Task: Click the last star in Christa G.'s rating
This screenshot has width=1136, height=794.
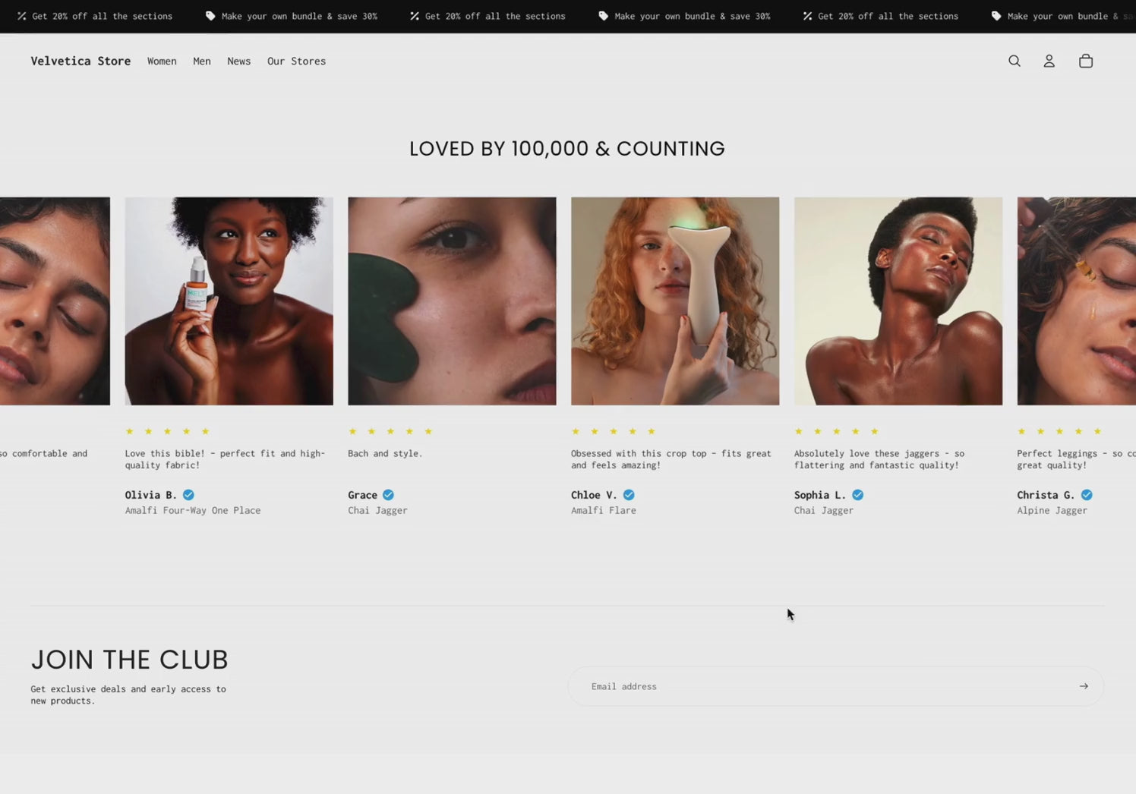Action: coord(1097,430)
